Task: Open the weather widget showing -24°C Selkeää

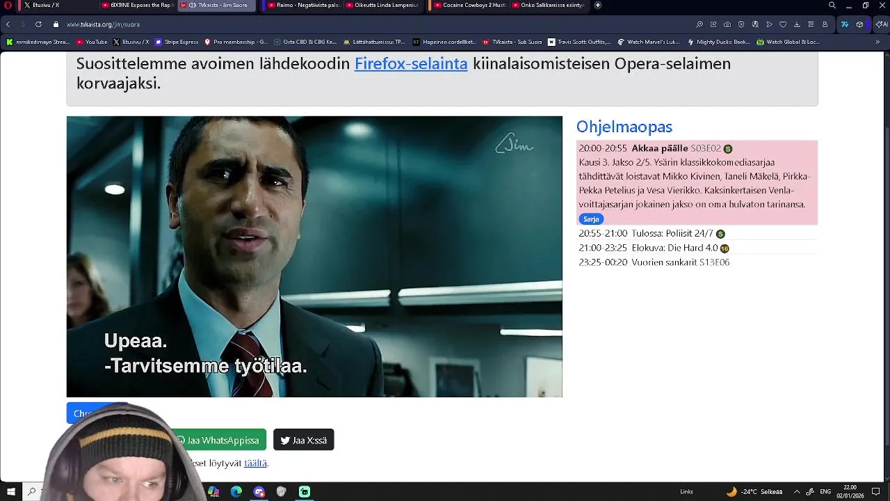Action: [754, 491]
